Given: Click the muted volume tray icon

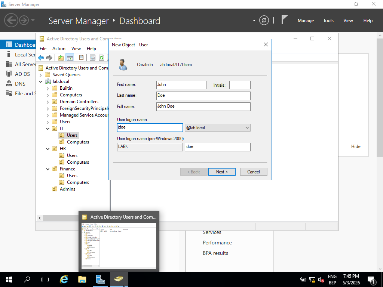Looking at the screenshot, I should click(321, 280).
